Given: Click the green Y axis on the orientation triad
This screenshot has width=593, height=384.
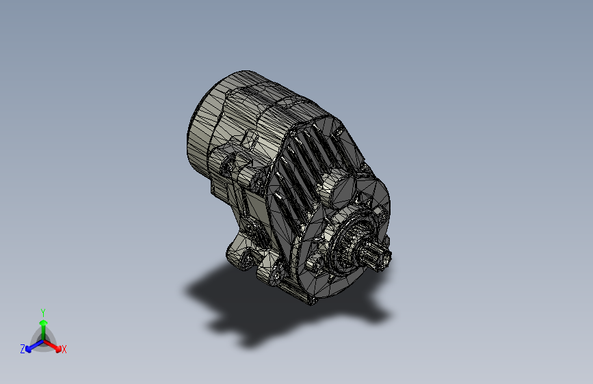Looking at the screenshot, I should pos(43,330).
